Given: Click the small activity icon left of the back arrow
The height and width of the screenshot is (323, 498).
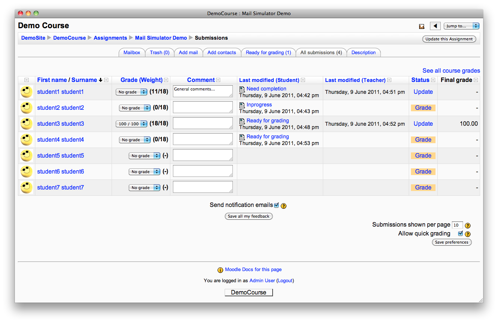Looking at the screenshot, I should 422,26.
